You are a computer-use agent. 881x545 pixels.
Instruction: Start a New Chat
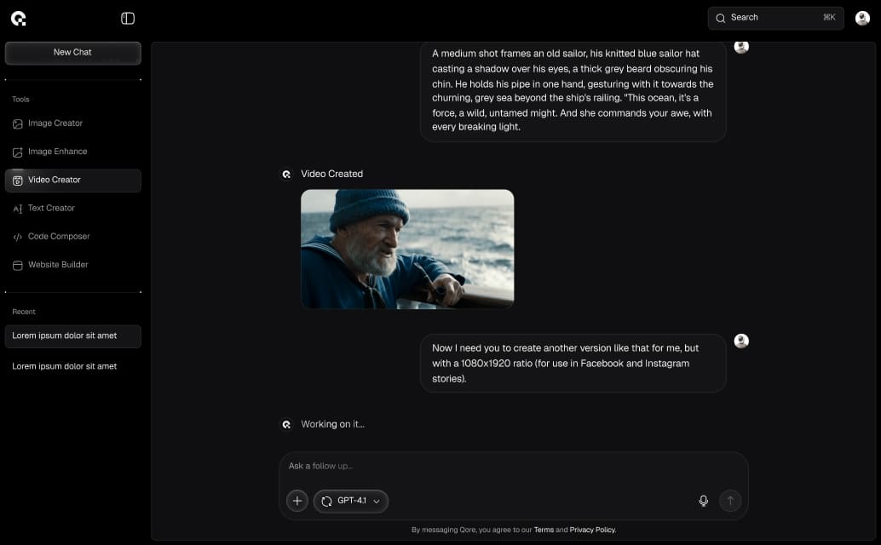point(72,53)
